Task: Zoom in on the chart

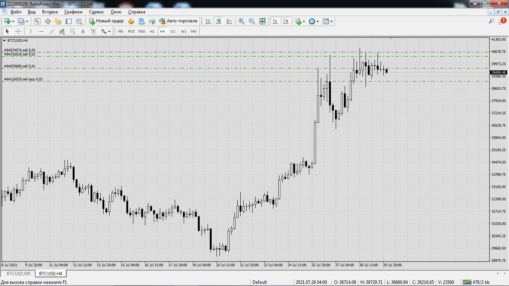Action: point(241,21)
